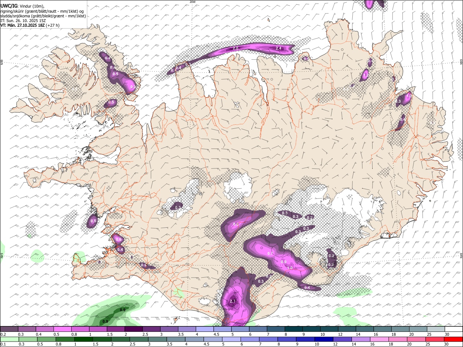Click the 0.7 value in the southern purple area
Image resolution: width=463 pixels, height=347 pixels.
tap(270, 254)
